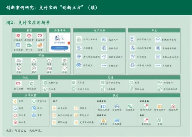Click the 共享单车 app screenshot thumbnail
Viewport: 192px width, 137px height.
point(60,42)
